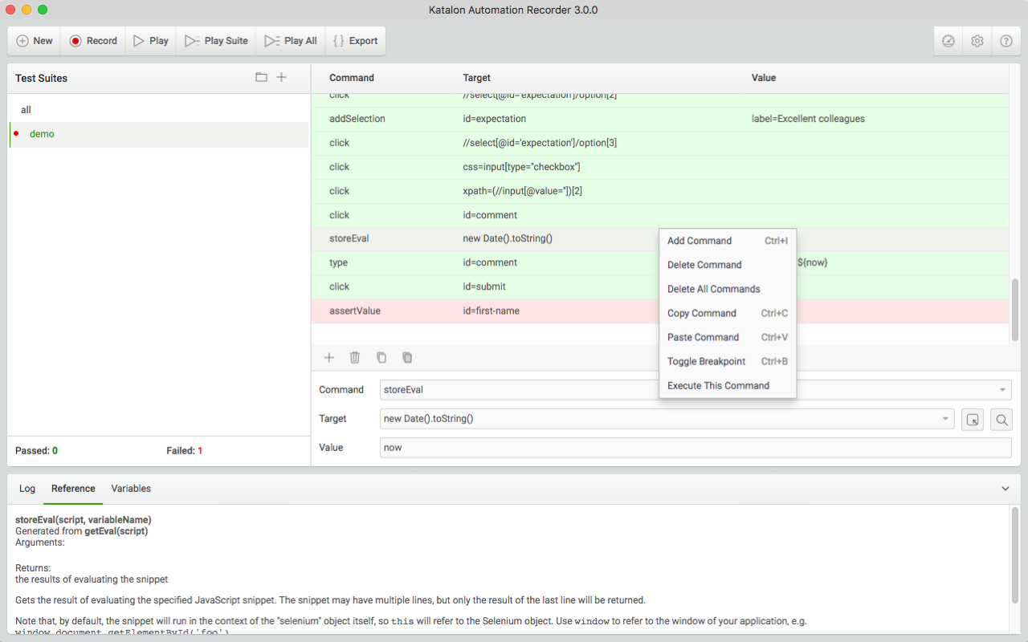1028x642 pixels.
Task: Copy the command using the copy icon
Action: (381, 358)
